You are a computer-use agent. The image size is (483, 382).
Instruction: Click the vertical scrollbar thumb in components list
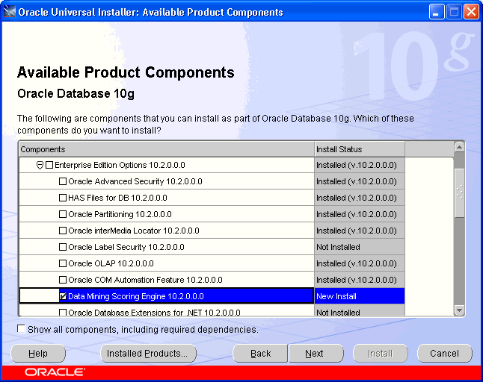(x=459, y=193)
